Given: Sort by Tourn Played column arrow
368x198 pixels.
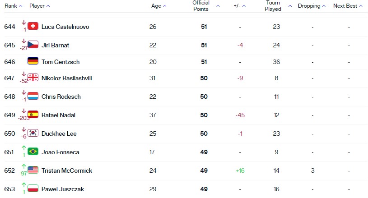Looking at the screenshot, I should (290, 6).
